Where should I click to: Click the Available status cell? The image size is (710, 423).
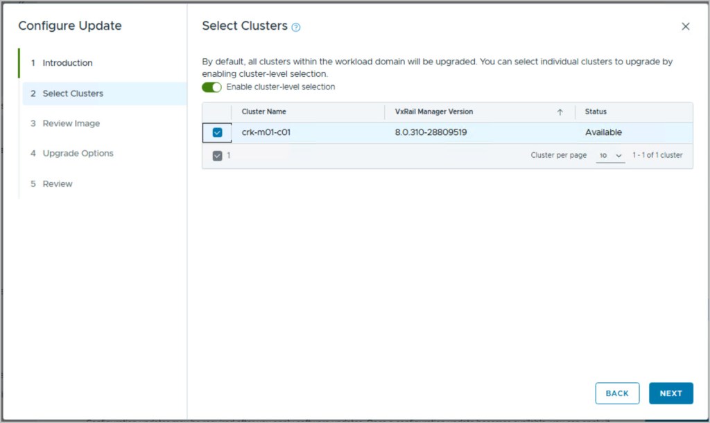[603, 132]
